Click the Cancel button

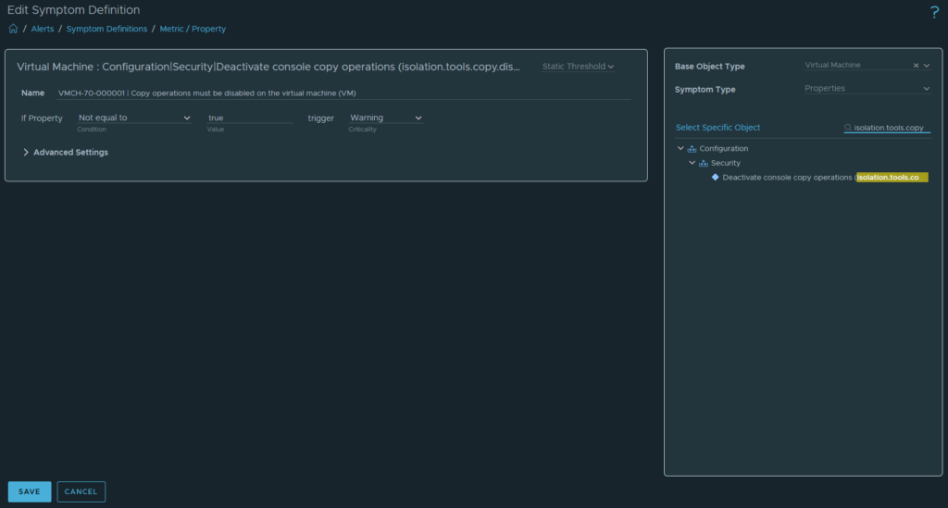(81, 491)
